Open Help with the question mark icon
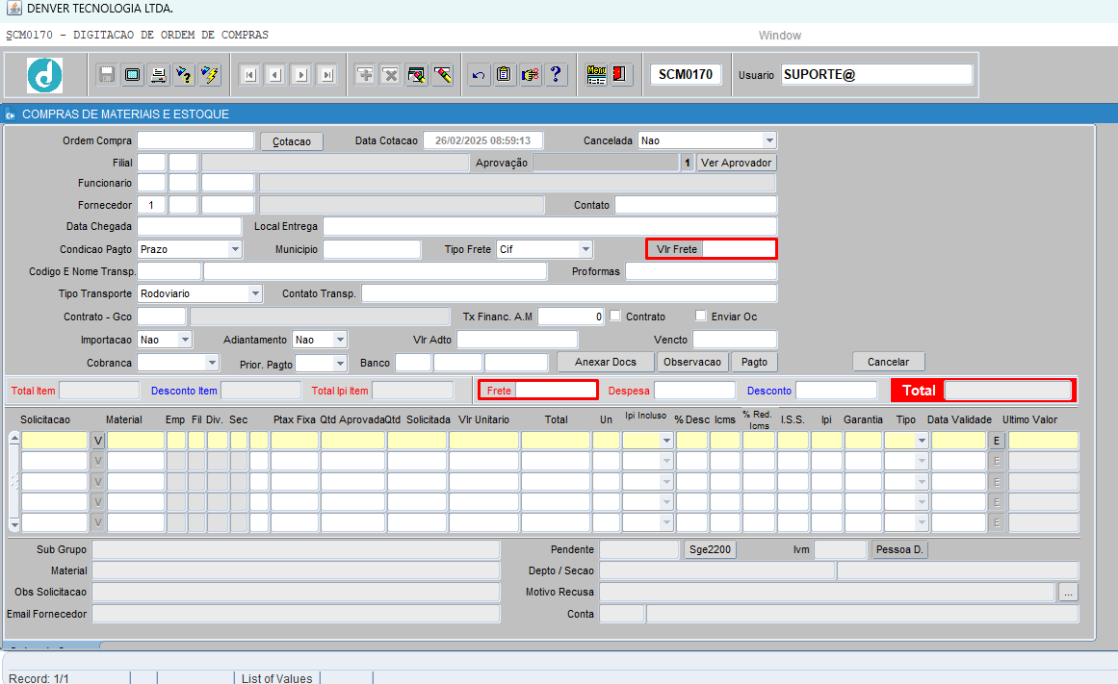Screen dimensions: 1118x684 click(556, 74)
